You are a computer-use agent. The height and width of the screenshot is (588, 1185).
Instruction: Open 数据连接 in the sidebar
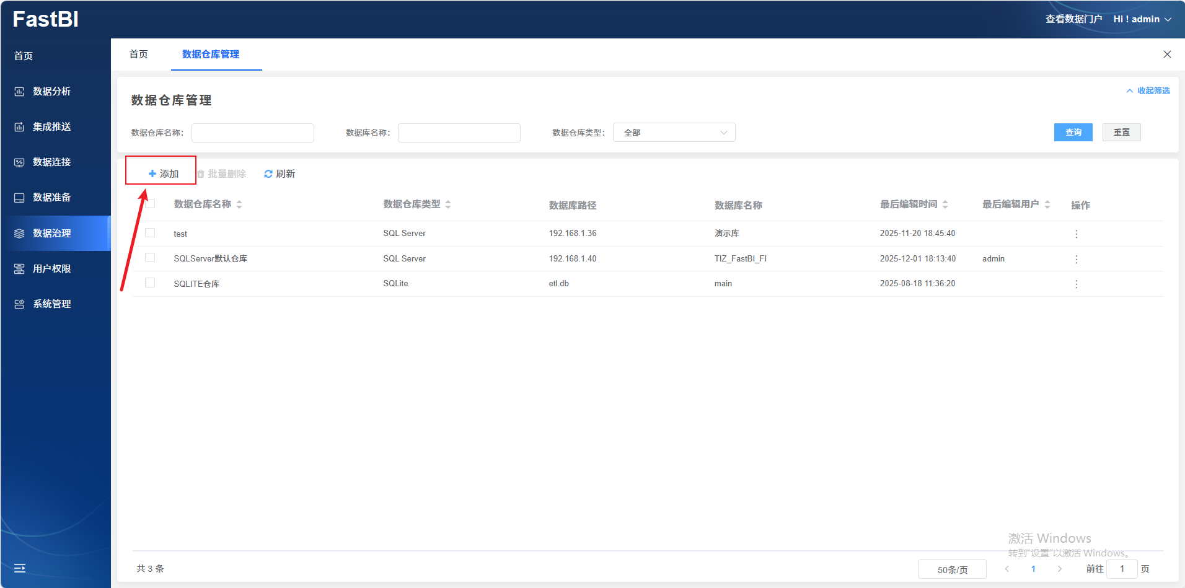coord(52,162)
